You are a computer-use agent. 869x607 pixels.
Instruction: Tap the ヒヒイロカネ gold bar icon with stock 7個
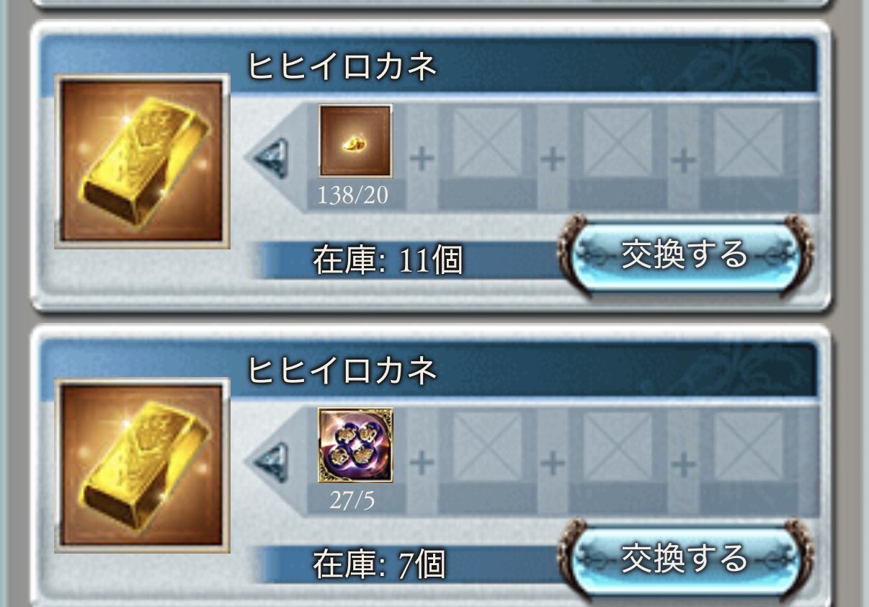tap(142, 466)
